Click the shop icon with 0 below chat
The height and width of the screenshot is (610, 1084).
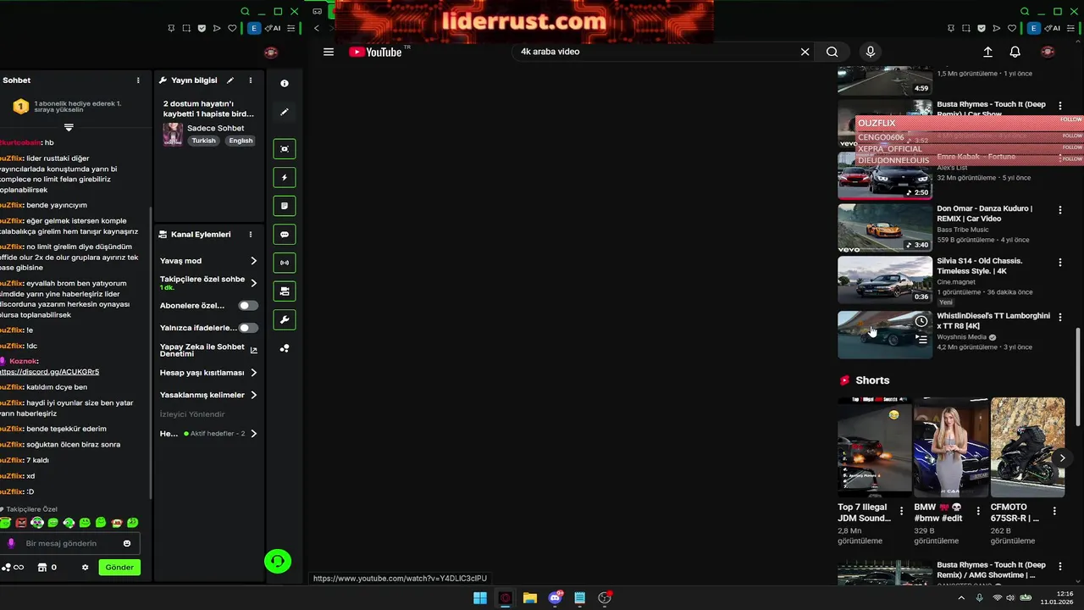click(x=47, y=568)
